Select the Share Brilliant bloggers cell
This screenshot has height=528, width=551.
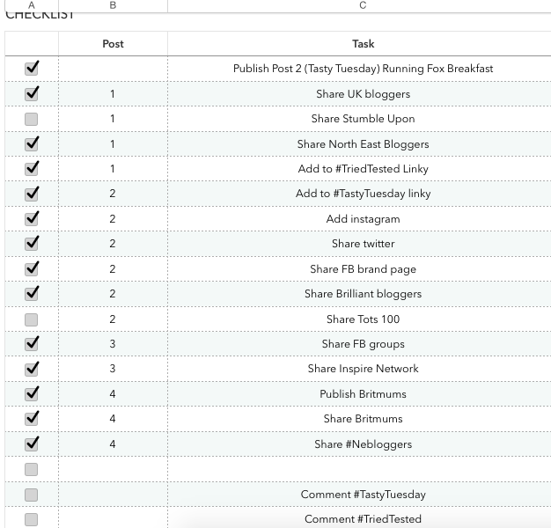363,294
